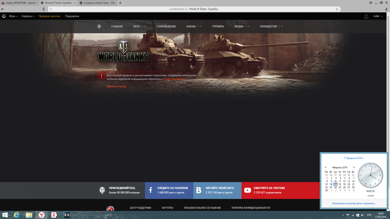Open browser downloads arrow icon
This screenshot has height=219, width=390.
386,9
